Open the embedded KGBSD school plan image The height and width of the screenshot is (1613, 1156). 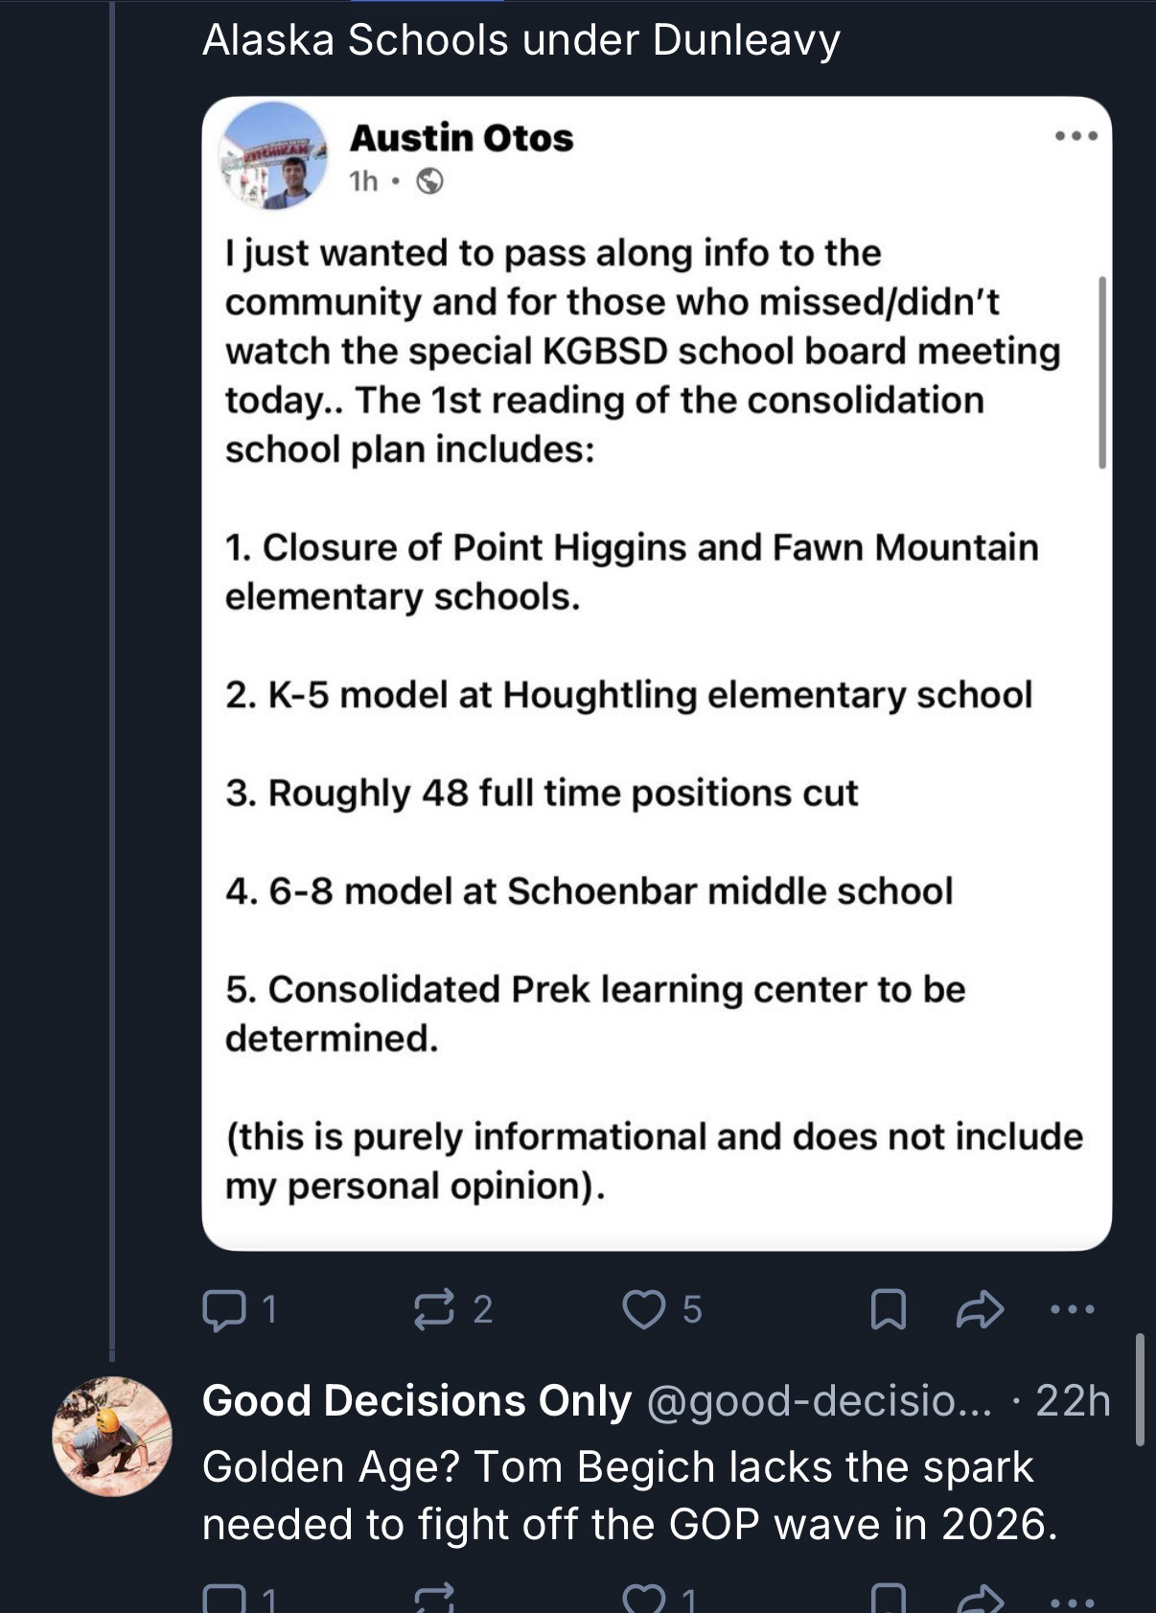[x=657, y=719]
